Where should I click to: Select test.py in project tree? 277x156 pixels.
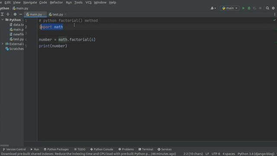tap(17, 39)
